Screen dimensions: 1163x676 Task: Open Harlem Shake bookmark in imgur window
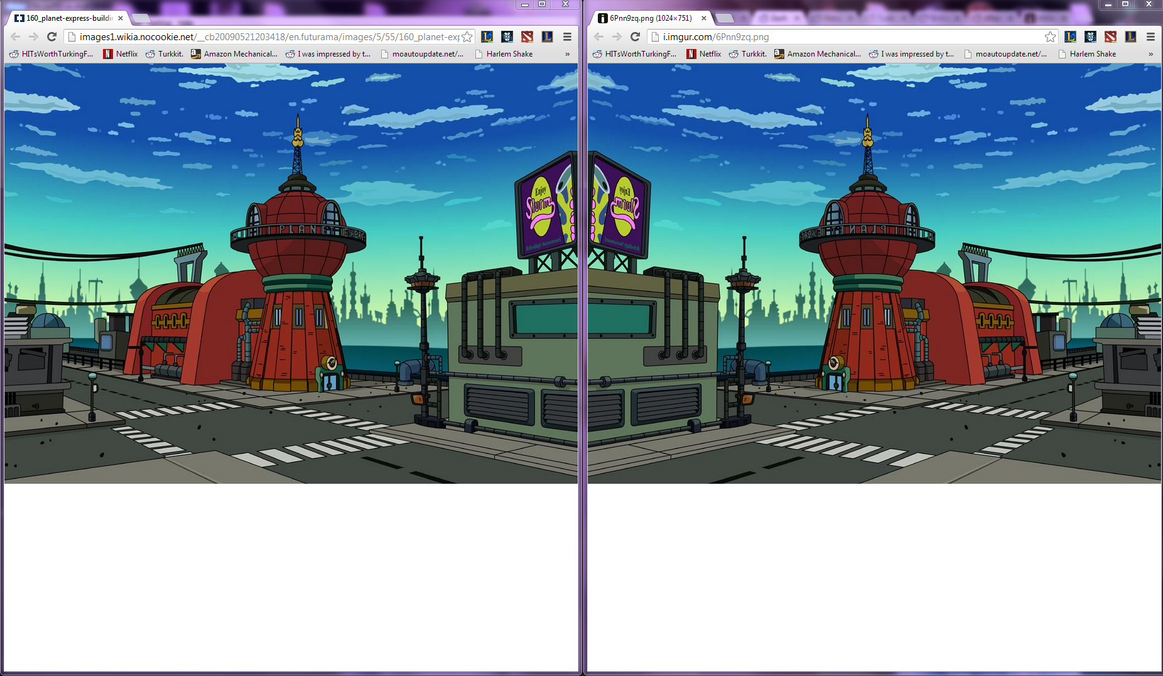(x=1087, y=54)
